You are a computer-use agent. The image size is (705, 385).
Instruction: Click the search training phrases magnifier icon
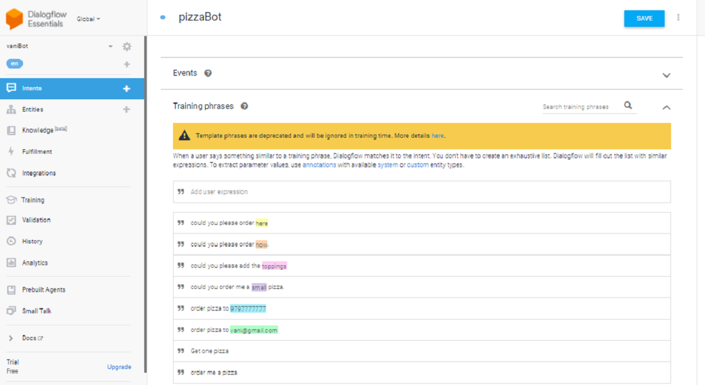[628, 106]
